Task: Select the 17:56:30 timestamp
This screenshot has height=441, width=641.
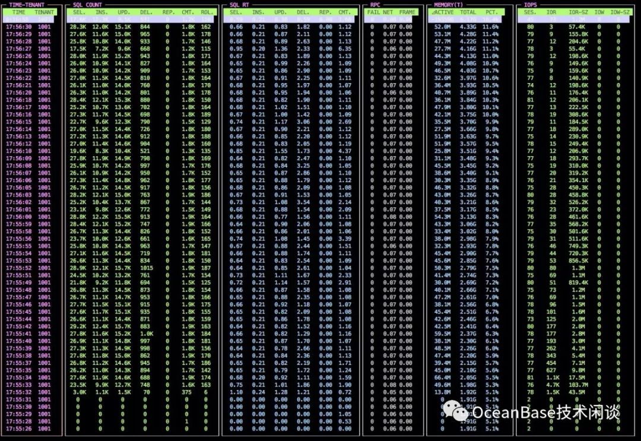Action: [x=19, y=27]
